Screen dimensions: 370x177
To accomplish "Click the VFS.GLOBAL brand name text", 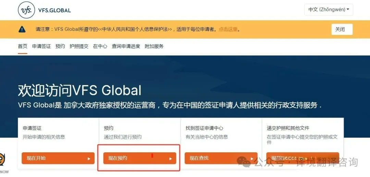I will tap(54, 10).
